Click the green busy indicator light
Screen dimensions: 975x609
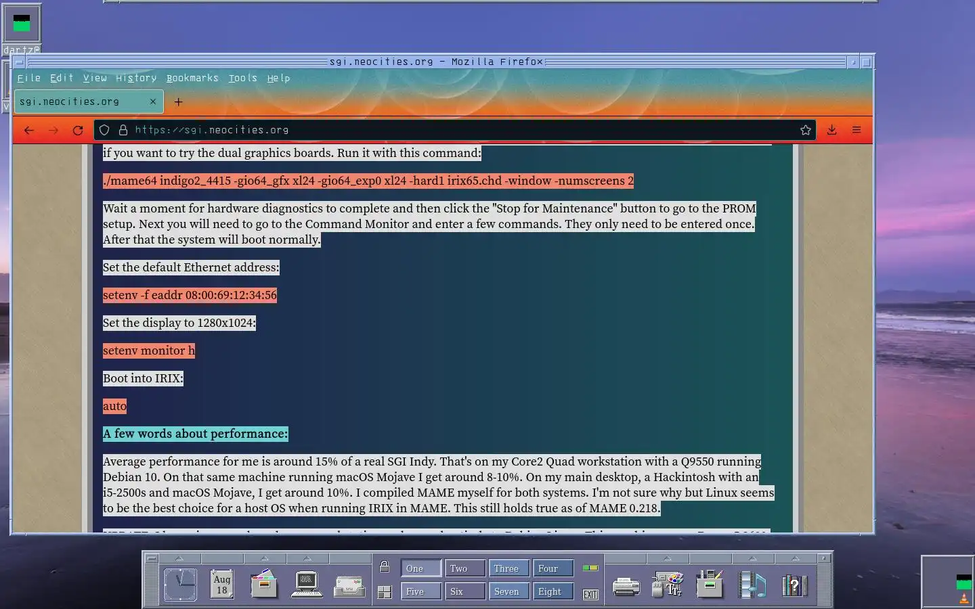click(x=590, y=568)
